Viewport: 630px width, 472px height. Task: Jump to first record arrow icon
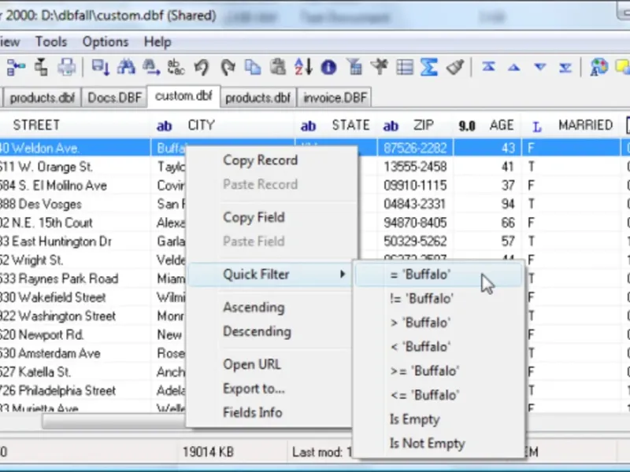488,67
